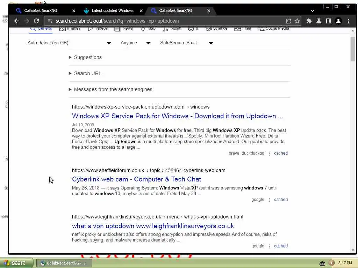Click the duckduckgo engine label
This screenshot has width=358, height=268.
coord(253,153)
